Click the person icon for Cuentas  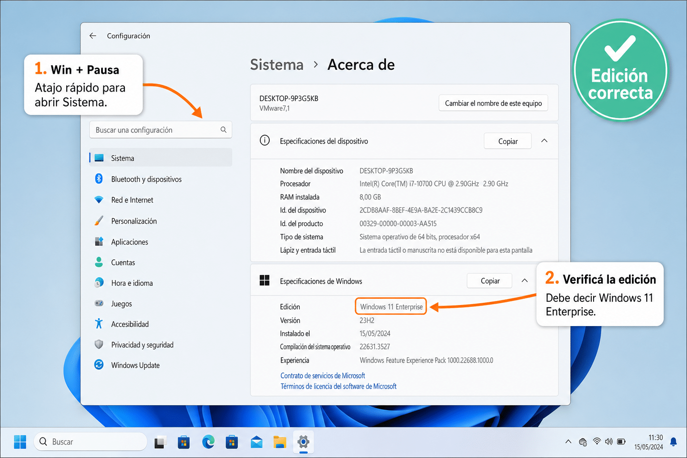pyautogui.click(x=99, y=262)
